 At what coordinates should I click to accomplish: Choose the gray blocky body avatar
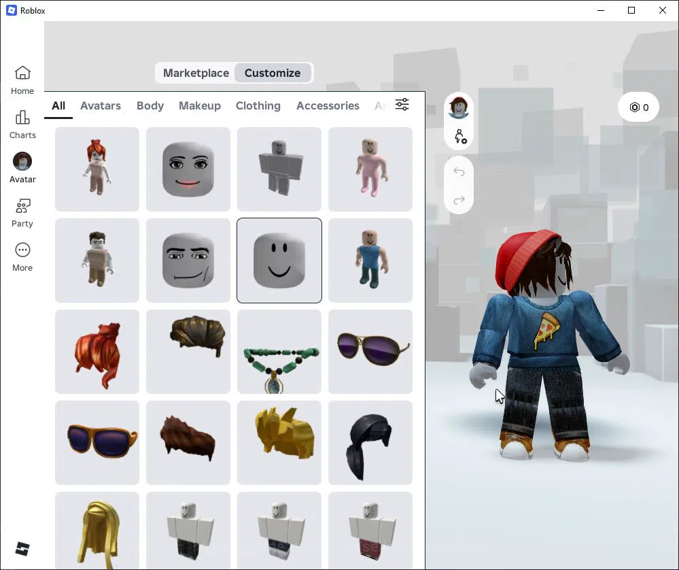[x=279, y=169]
